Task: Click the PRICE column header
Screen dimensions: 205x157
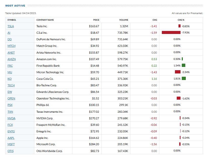Action: [x=96, y=20]
